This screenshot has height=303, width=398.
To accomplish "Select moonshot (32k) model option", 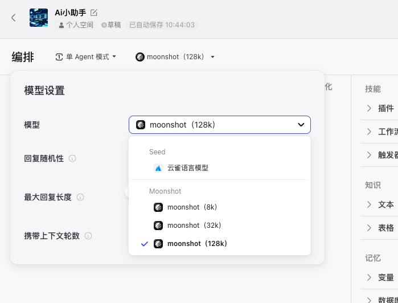I will click(220, 226).
